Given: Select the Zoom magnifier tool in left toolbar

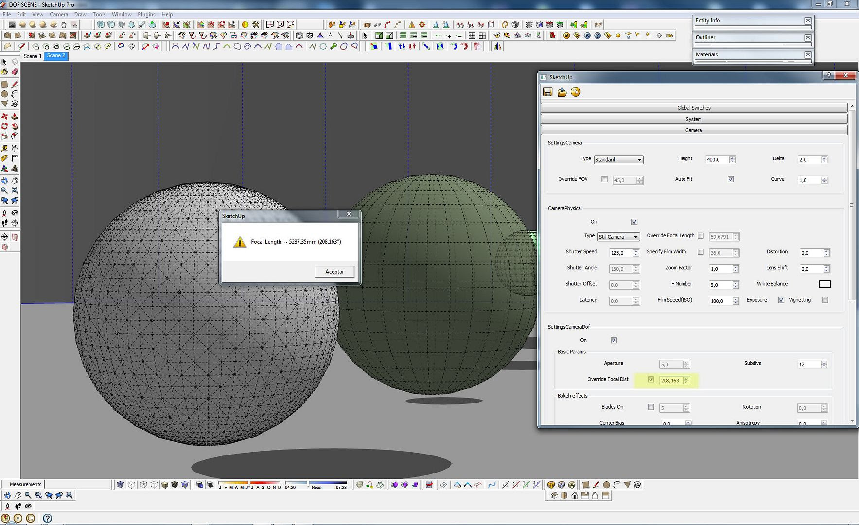Looking at the screenshot, I should tap(4, 191).
